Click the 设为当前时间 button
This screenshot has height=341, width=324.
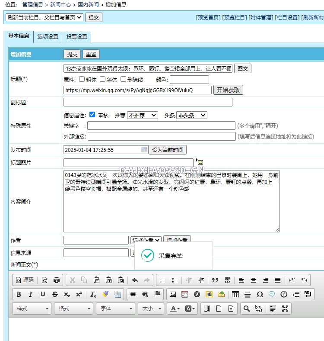[x=168, y=150]
